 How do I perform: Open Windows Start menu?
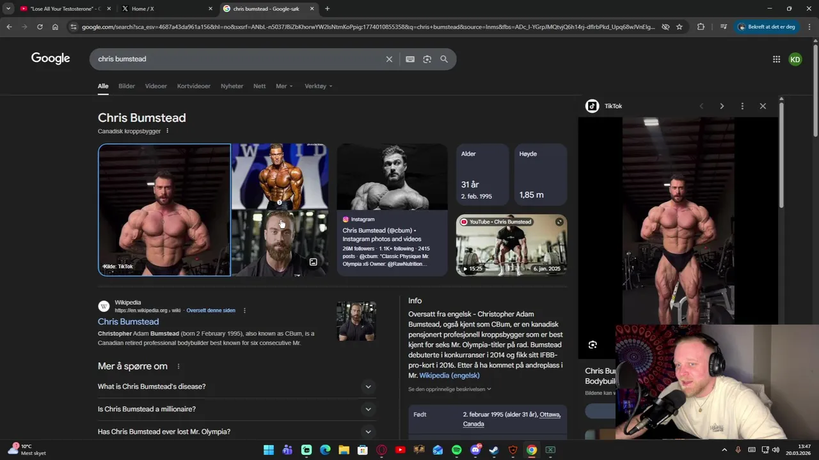coord(269,450)
